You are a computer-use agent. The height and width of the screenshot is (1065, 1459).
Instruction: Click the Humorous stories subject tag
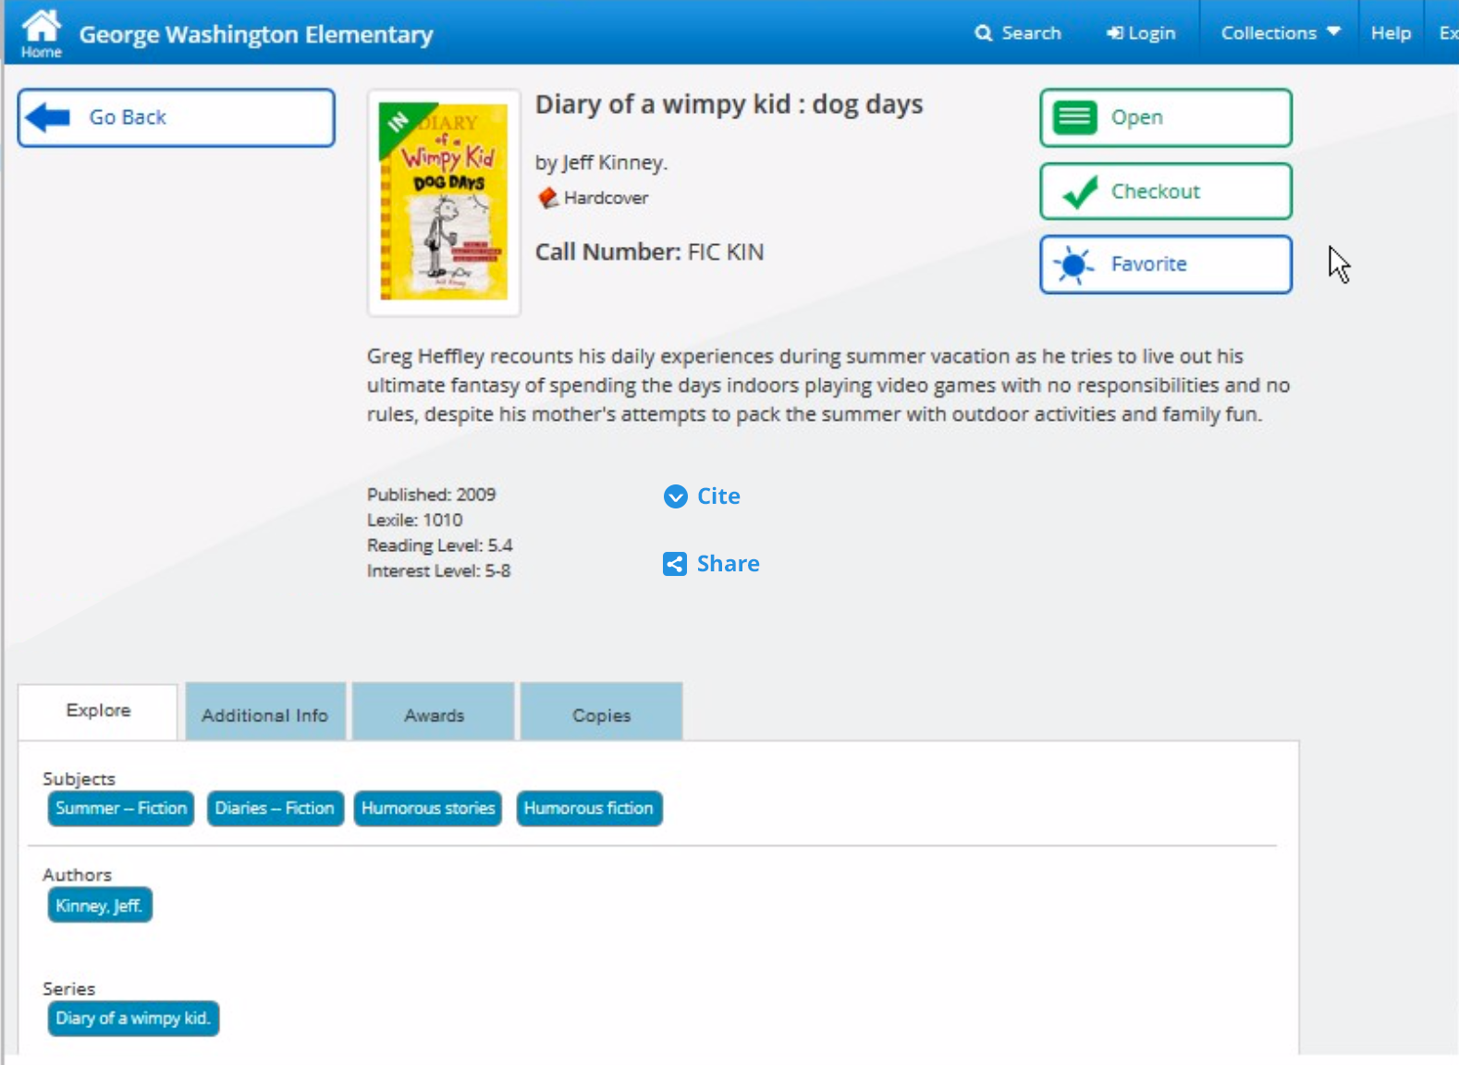428,809
